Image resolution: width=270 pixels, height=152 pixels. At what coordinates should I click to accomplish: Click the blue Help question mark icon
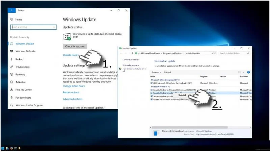coord(248,72)
